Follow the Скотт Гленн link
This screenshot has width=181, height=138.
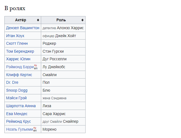point(17,43)
